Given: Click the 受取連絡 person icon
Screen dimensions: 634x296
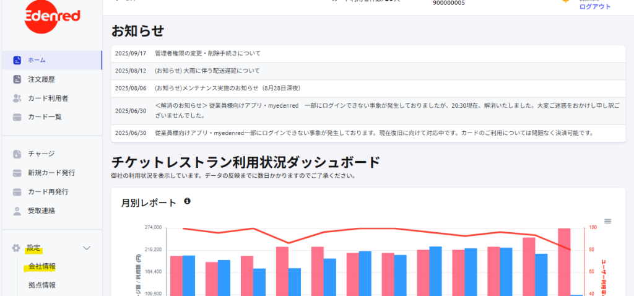Looking at the screenshot, I should click(17, 211).
